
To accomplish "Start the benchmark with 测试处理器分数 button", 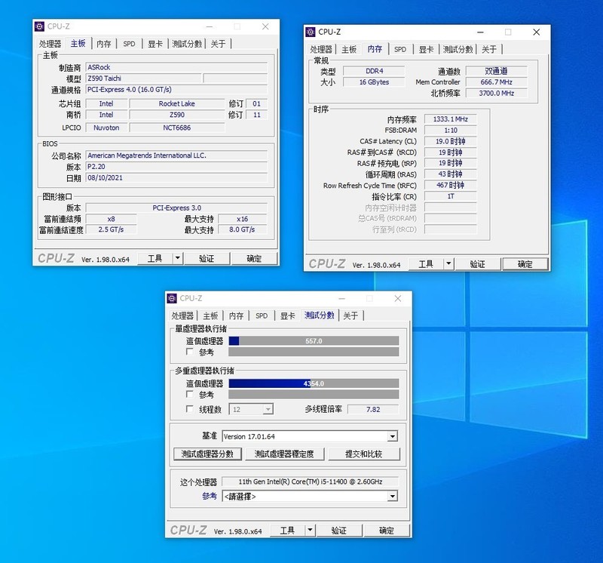I will point(208,454).
